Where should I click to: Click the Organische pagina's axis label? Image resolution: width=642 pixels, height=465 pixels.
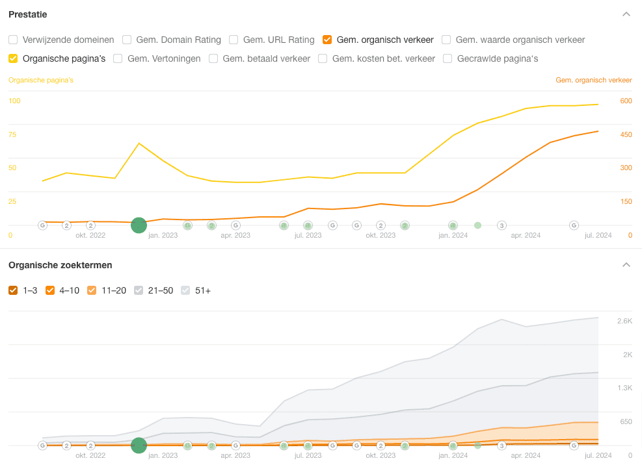(x=41, y=81)
